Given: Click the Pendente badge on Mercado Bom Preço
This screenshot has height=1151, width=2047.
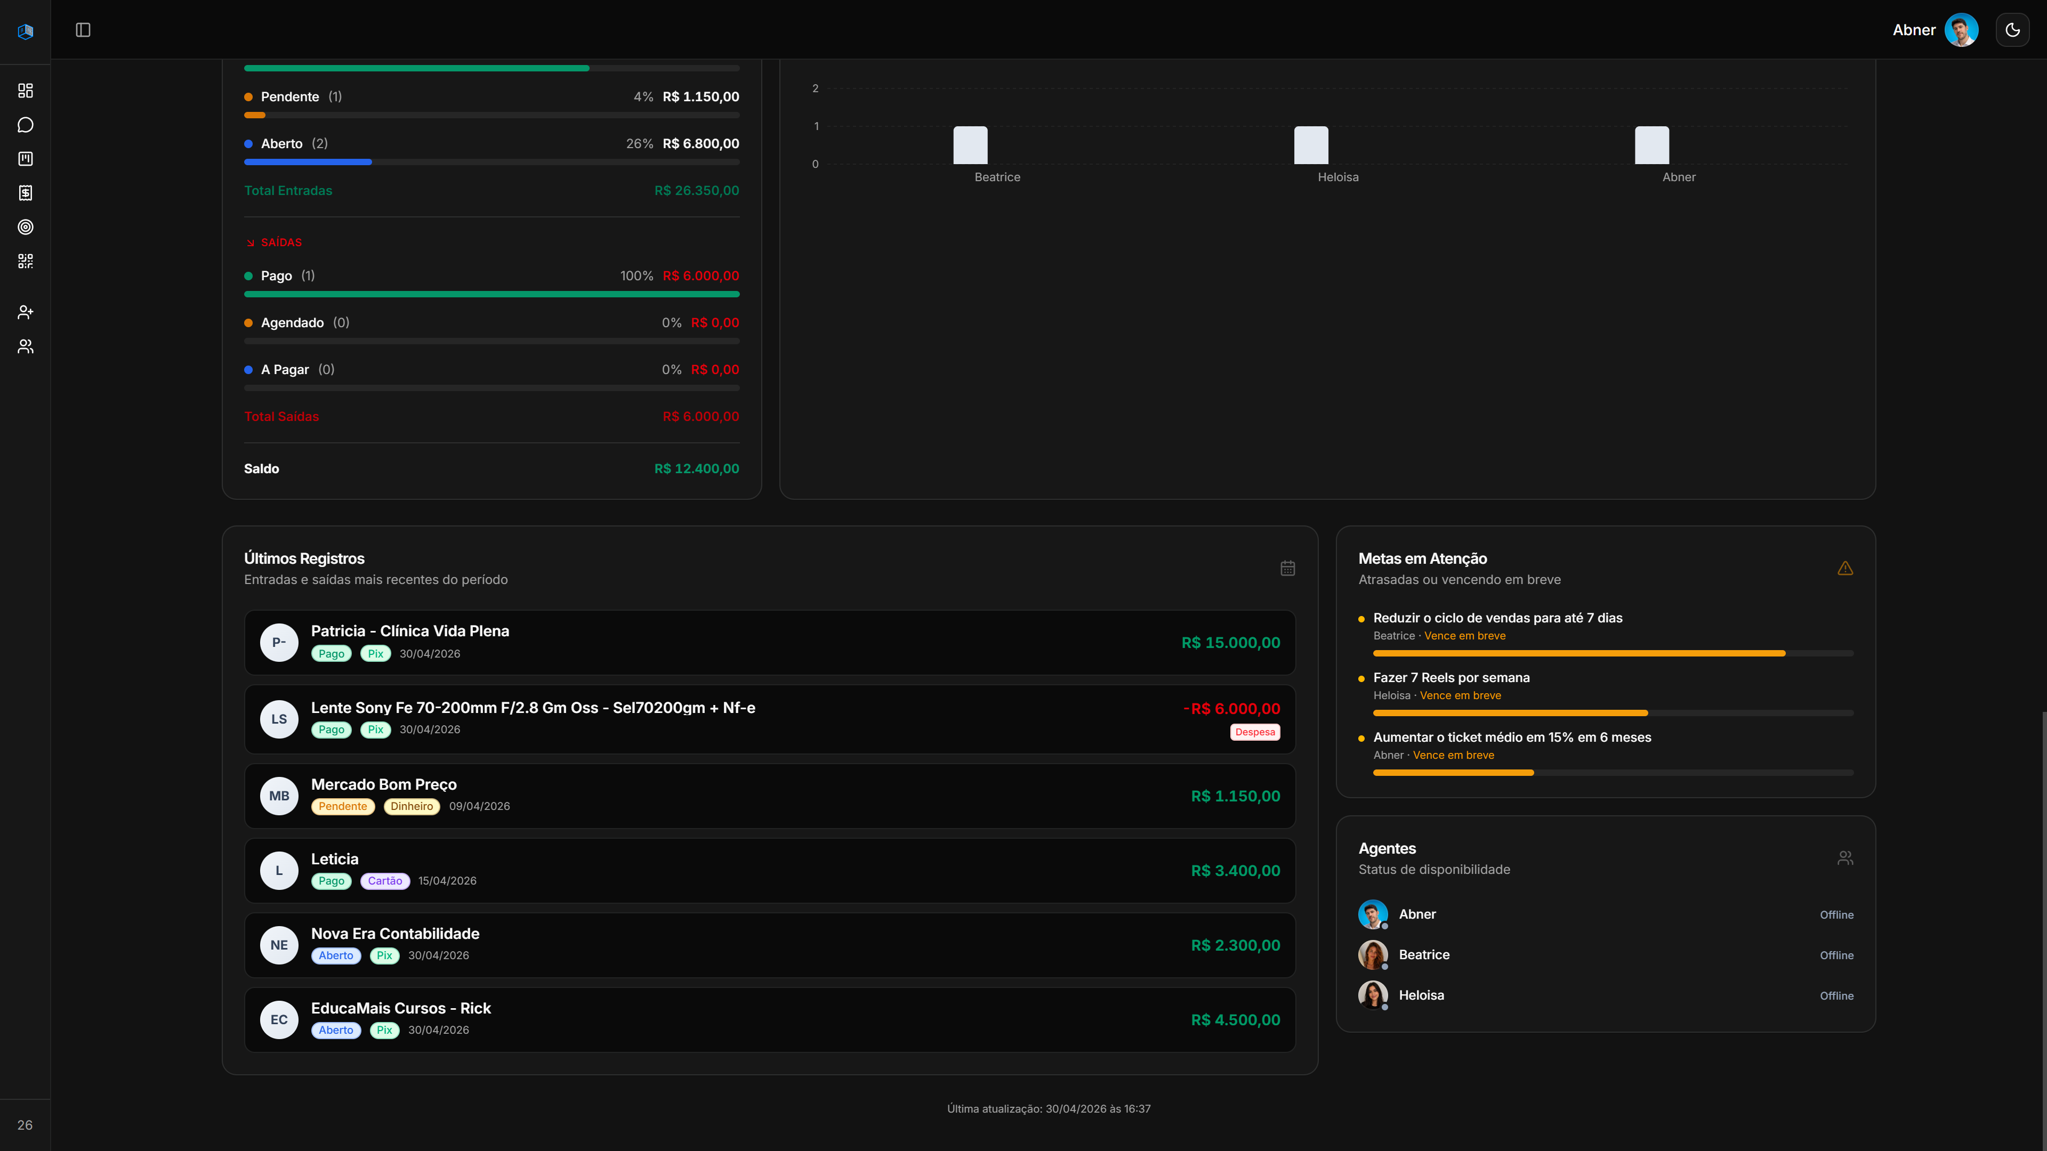Looking at the screenshot, I should point(342,806).
